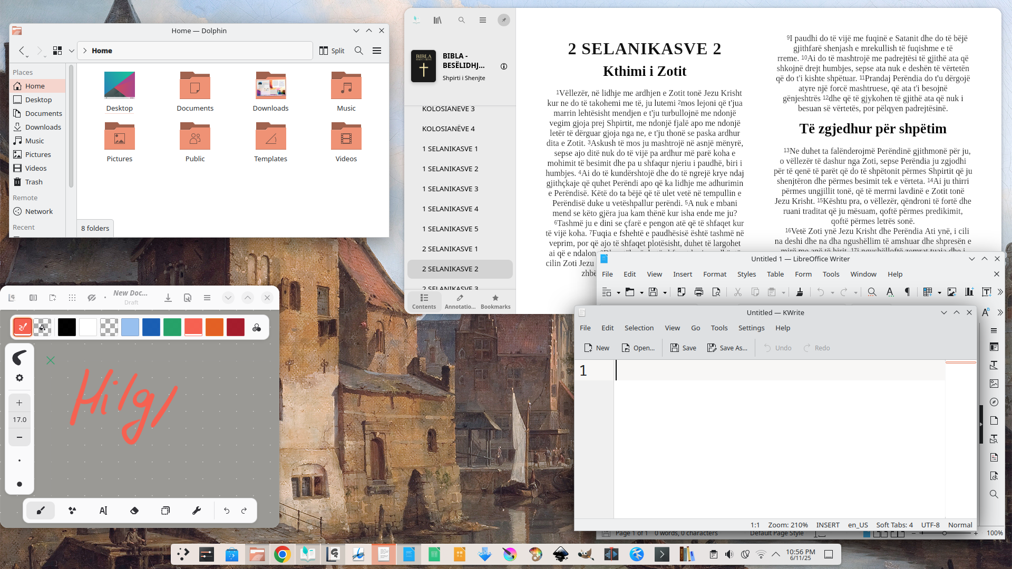The image size is (1012, 569).
Task: Click the download/export icon in drawing app header
Action: click(x=168, y=298)
